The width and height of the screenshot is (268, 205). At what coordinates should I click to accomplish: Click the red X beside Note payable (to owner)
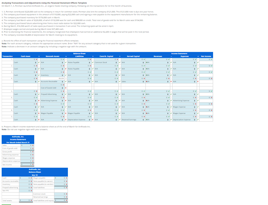click(67, 181)
